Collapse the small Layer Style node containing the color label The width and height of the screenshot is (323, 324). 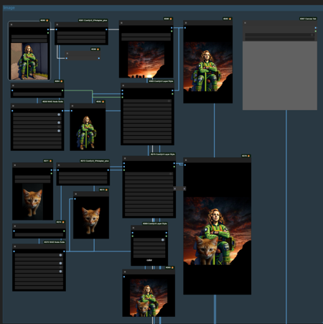[x=134, y=228]
